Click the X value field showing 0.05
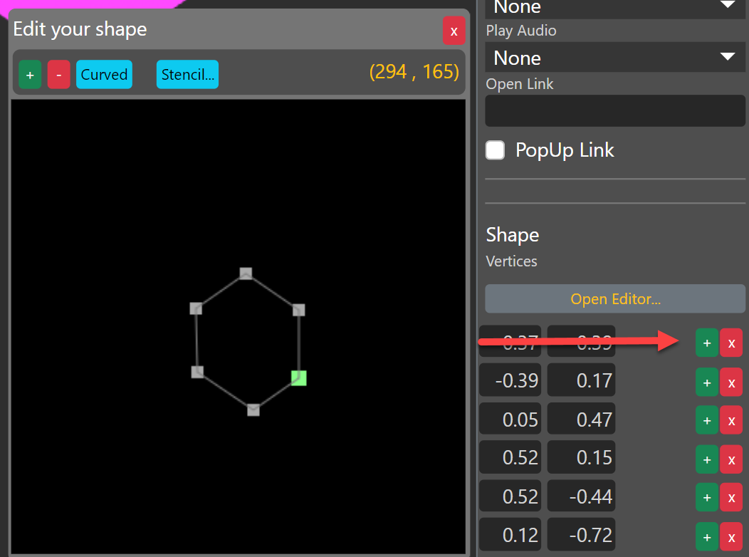Screen dimensions: 749x557 coord(510,420)
